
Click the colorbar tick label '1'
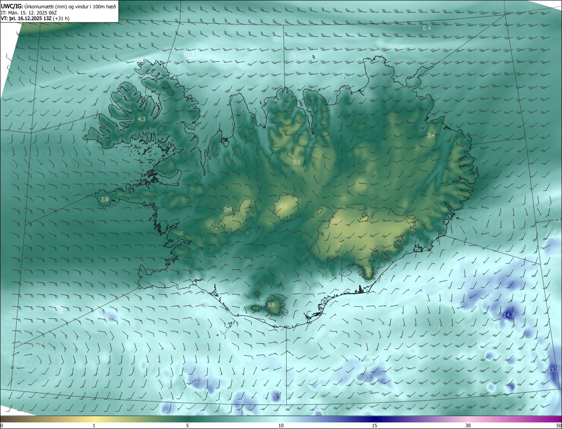(x=94, y=425)
